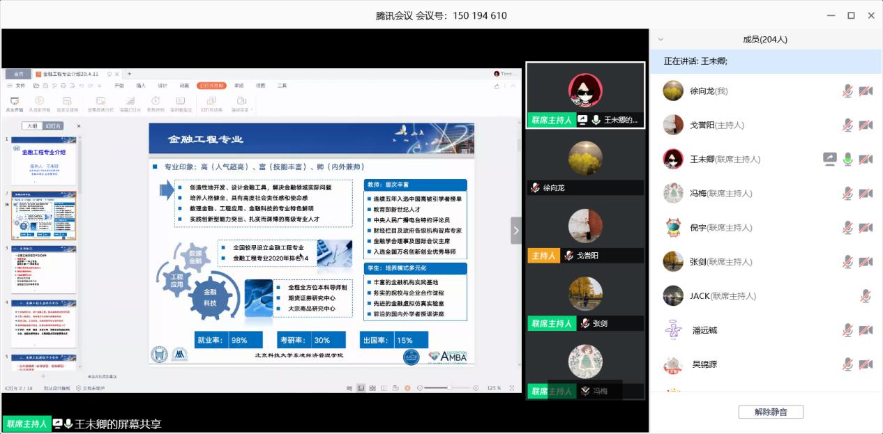The width and height of the screenshot is (883, 434).
Task: Turn off 戈誉阳's camera
Action: [x=866, y=125]
